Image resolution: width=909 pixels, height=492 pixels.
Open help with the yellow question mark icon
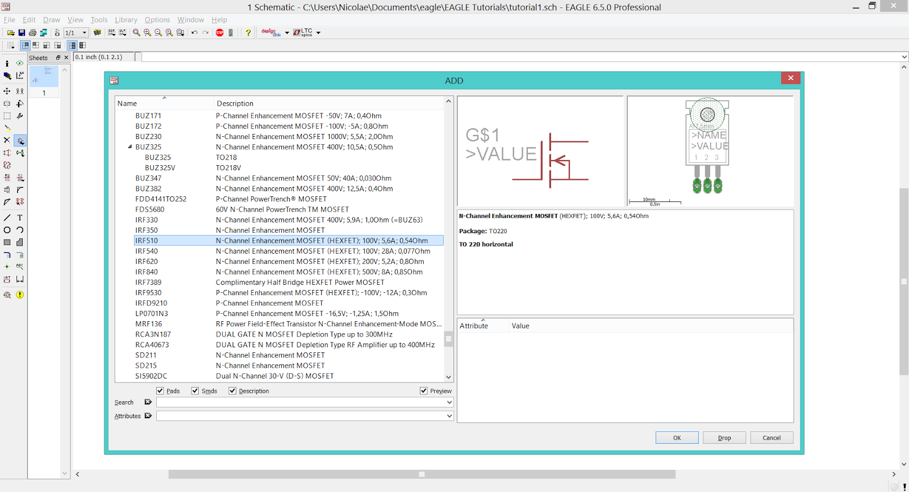pyautogui.click(x=248, y=33)
